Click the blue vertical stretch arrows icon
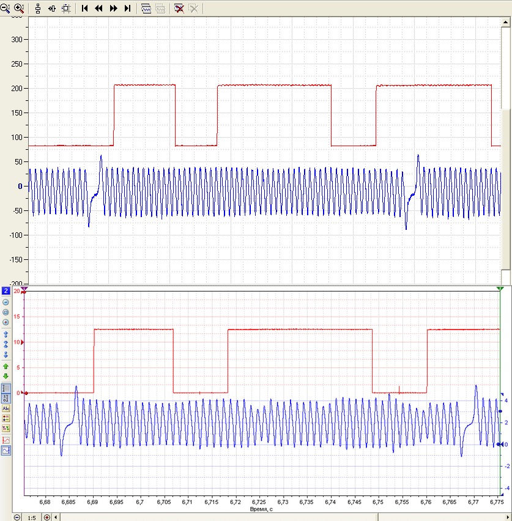512x521 pixels. click(6, 334)
